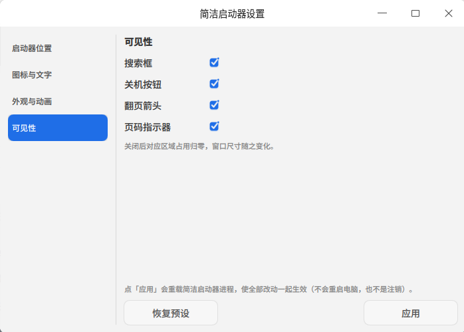Close the 简洁启动器设置 window
The image size is (464, 332).
(449, 13)
